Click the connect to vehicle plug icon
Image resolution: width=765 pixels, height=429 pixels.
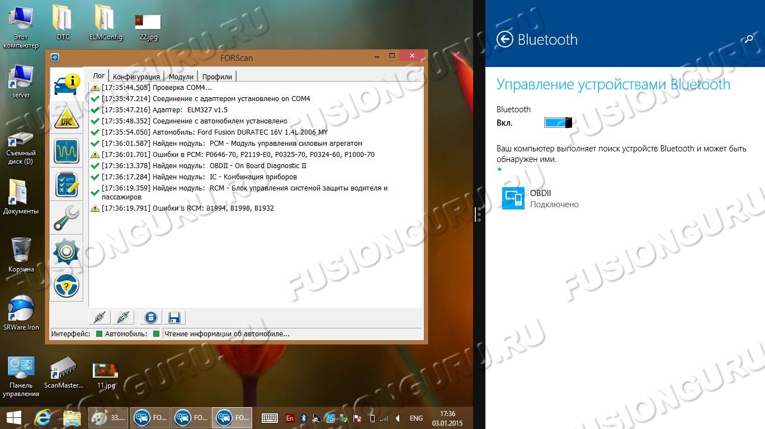[x=100, y=318]
